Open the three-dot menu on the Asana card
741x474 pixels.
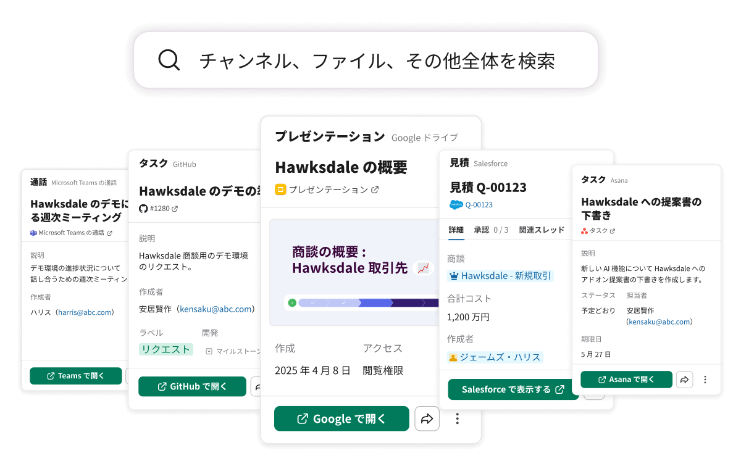click(705, 380)
